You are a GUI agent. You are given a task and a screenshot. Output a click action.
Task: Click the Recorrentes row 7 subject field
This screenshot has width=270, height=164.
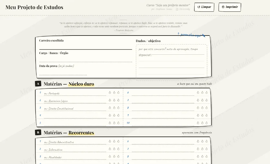(163, 149)
